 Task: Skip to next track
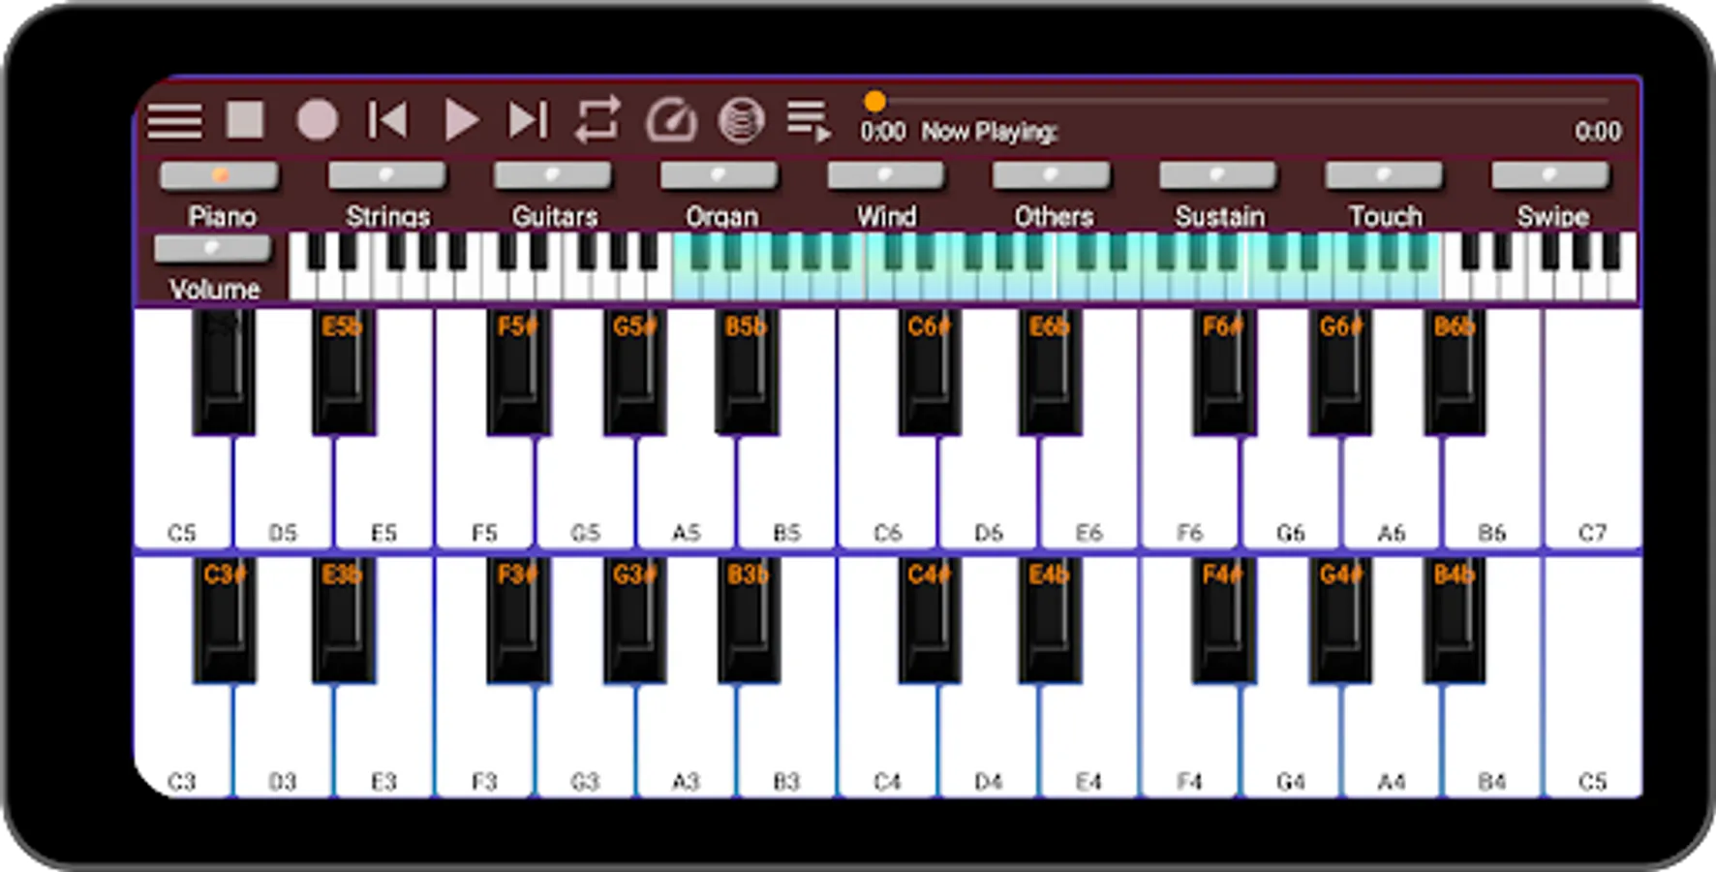[x=528, y=120]
